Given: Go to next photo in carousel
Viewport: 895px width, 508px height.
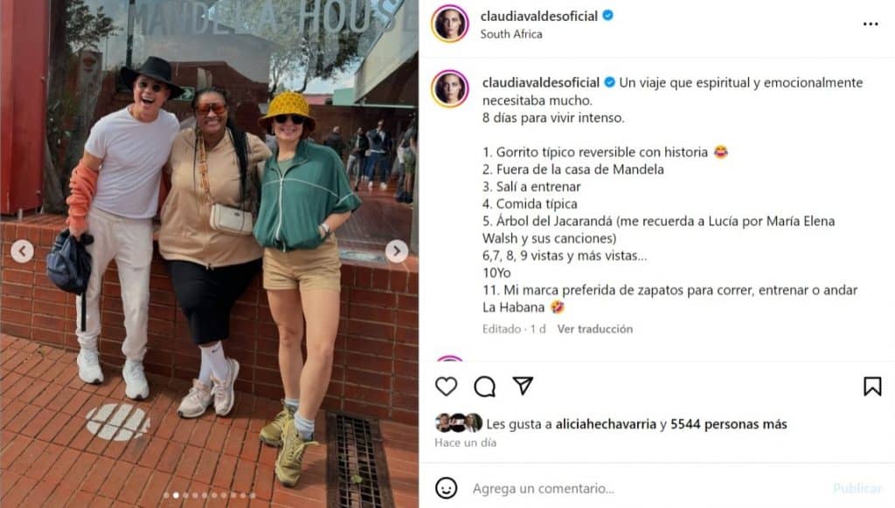Looking at the screenshot, I should click(396, 251).
